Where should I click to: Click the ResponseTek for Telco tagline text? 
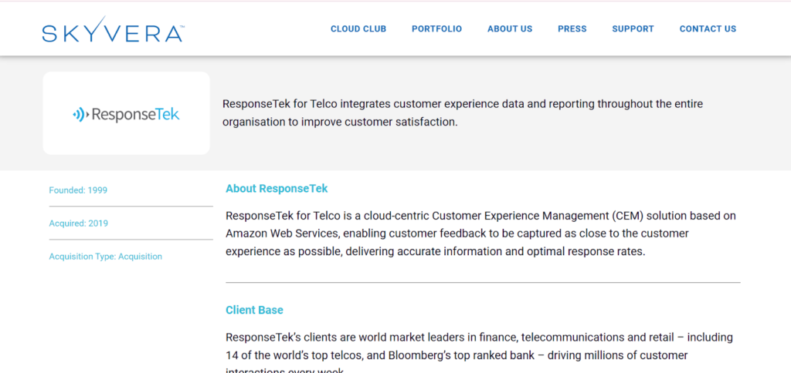click(463, 113)
